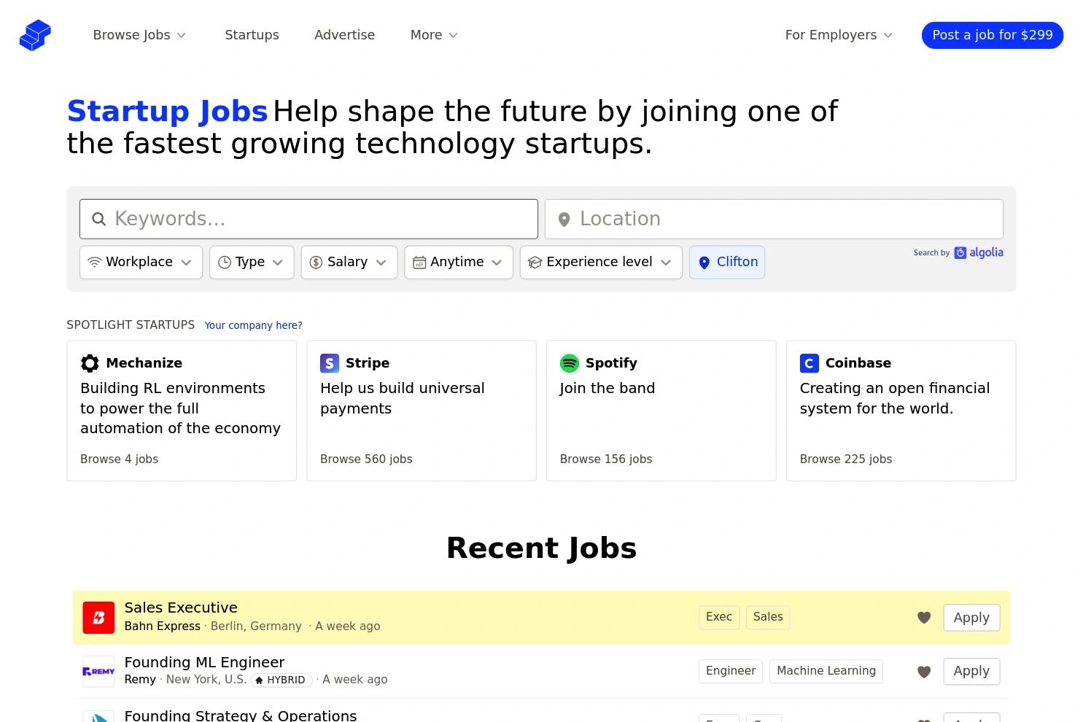1083x722 pixels.
Task: Click the Mechanize gear logo icon
Action: pyautogui.click(x=90, y=363)
